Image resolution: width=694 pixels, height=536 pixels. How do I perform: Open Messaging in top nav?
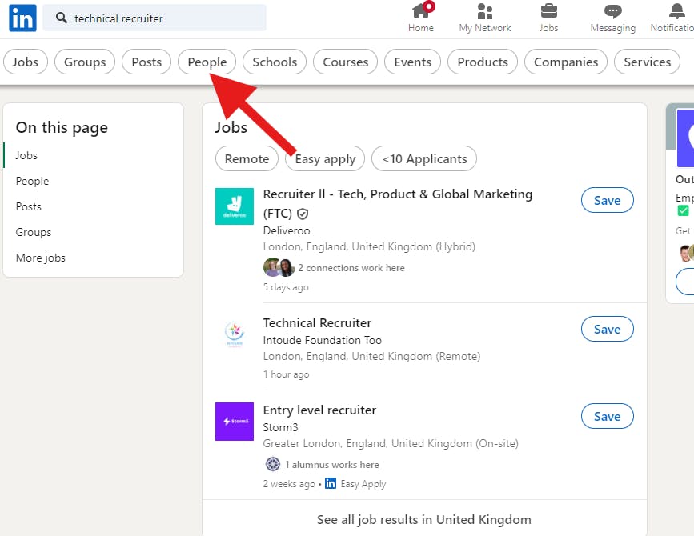[613, 18]
